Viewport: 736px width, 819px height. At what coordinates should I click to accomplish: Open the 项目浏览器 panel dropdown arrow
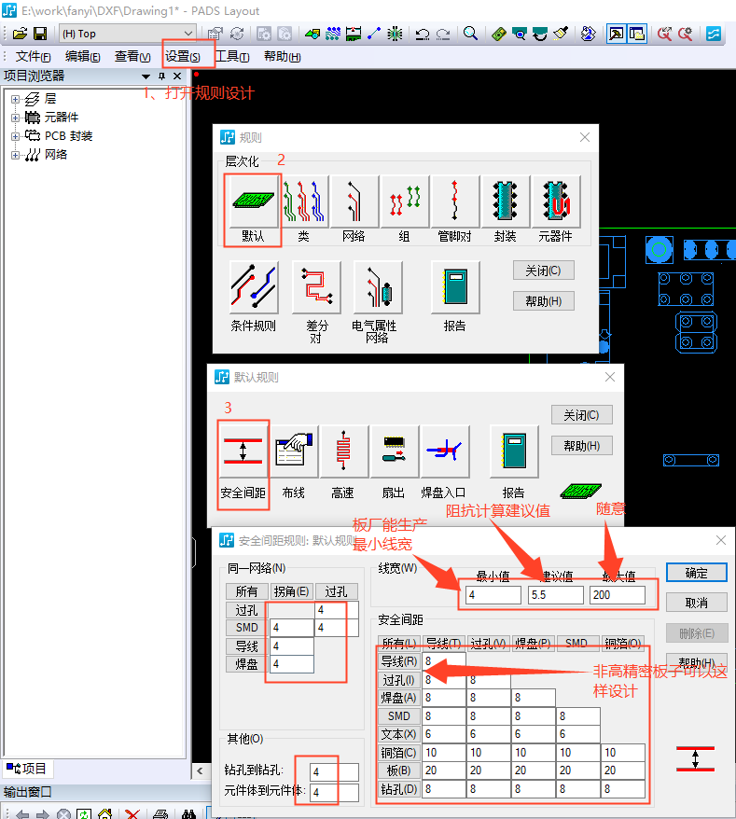click(x=146, y=76)
